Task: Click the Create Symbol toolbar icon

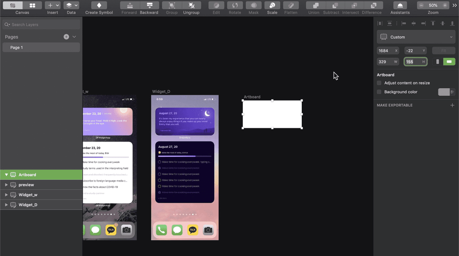Action: pyautogui.click(x=99, y=5)
